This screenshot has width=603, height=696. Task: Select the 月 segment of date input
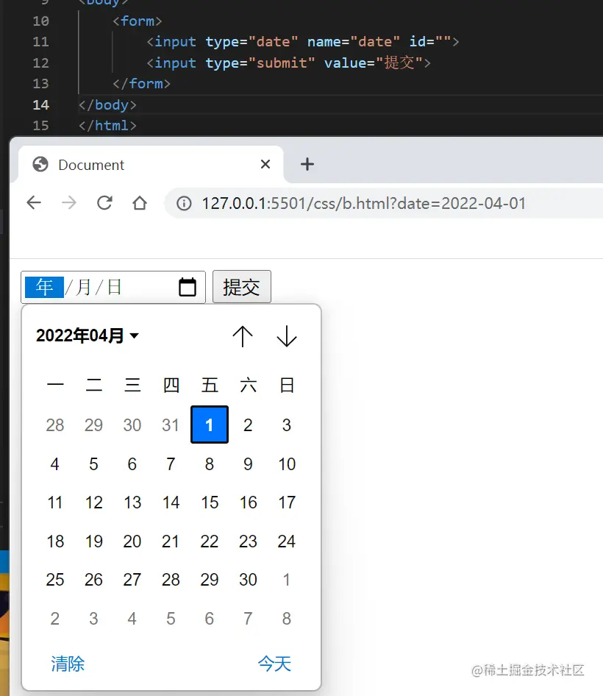coord(83,287)
